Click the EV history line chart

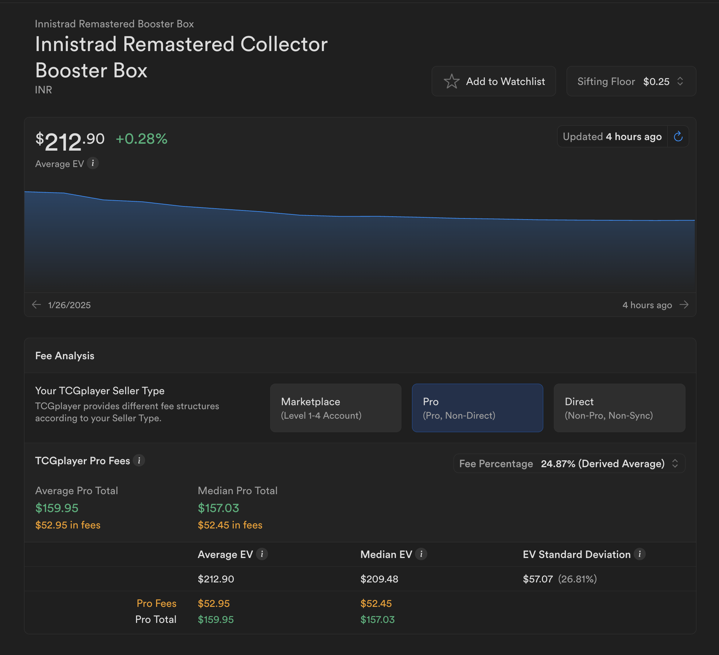[x=360, y=241]
